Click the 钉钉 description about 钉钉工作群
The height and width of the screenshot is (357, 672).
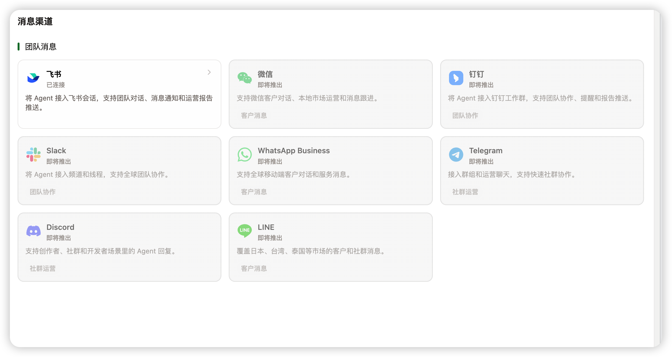[541, 98]
